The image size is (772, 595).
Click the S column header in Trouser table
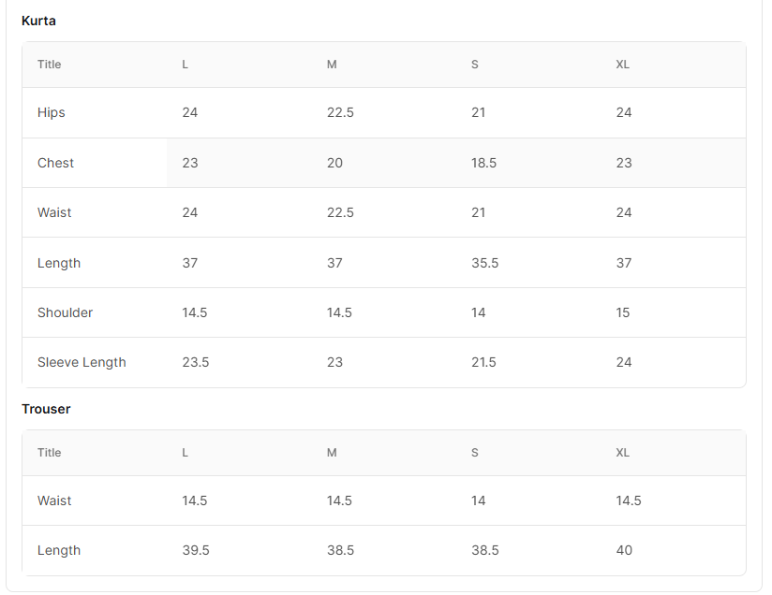(475, 453)
